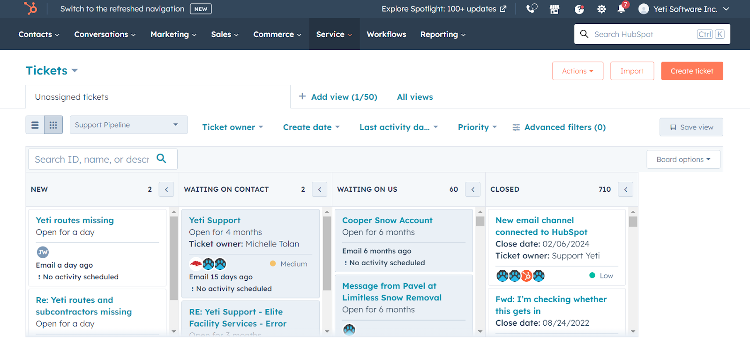
Task: Click the search magnifier in ticket search
Action: [161, 159]
